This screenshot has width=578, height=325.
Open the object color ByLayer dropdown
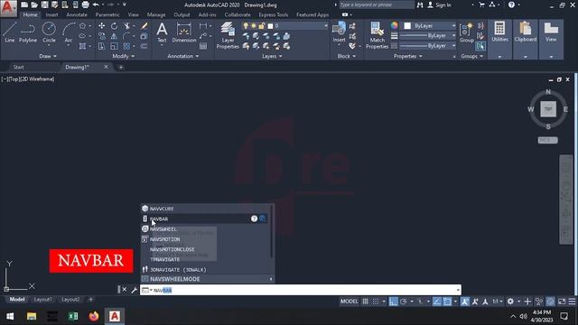click(x=430, y=26)
